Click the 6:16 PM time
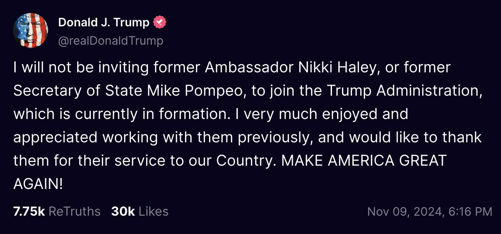Screen dimensions: 501x234 (x=469, y=212)
